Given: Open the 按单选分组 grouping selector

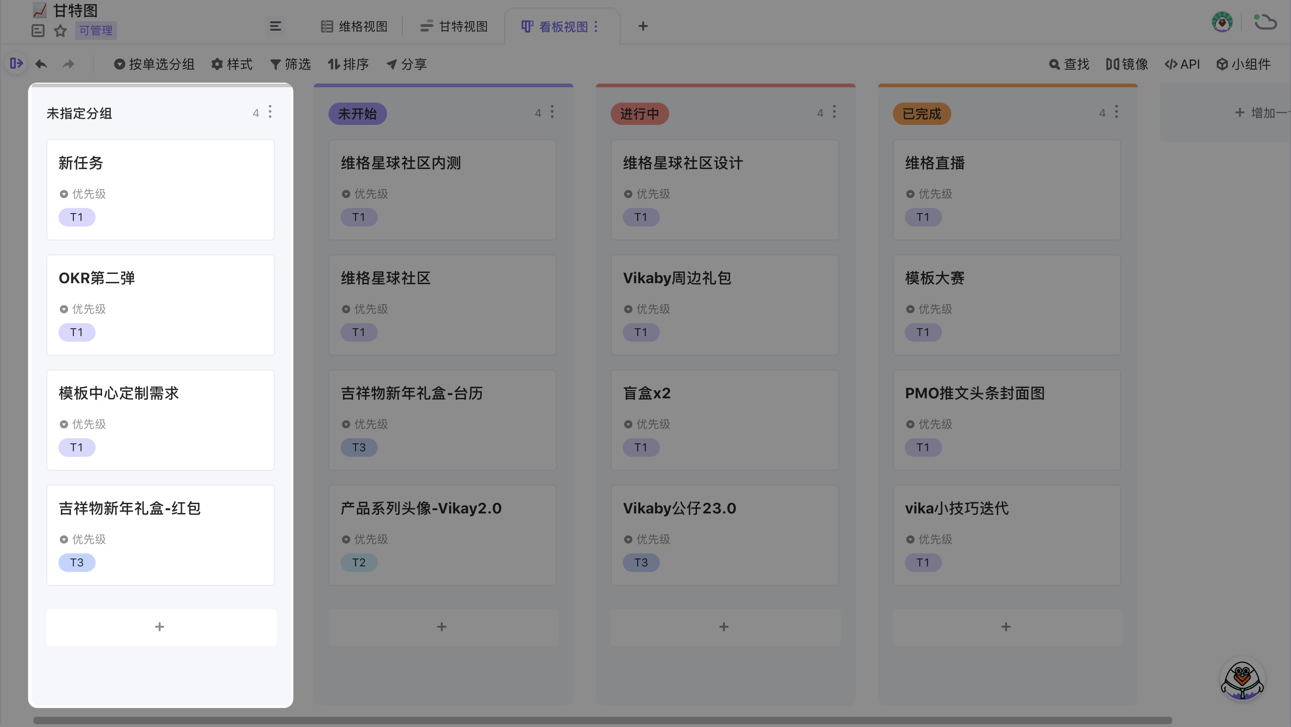Looking at the screenshot, I should coord(155,64).
